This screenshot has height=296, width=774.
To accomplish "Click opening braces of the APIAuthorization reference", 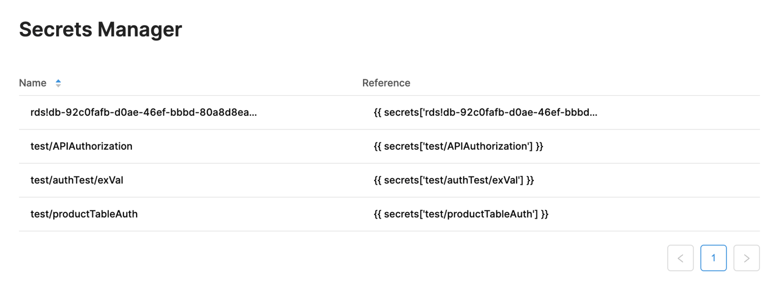I will pos(378,146).
